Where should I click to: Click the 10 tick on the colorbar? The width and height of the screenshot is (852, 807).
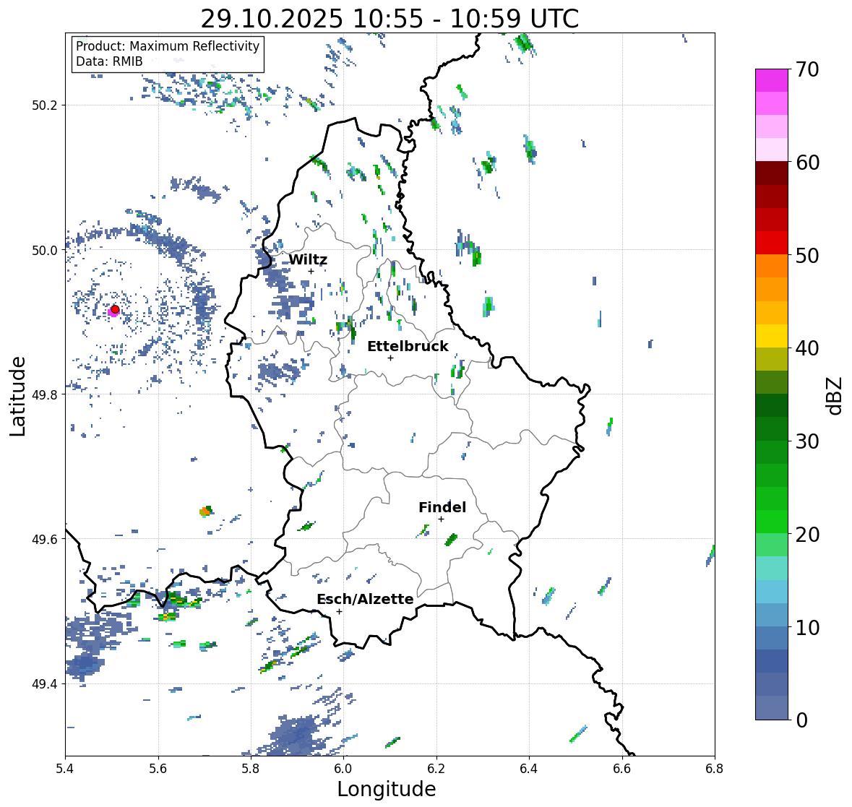(807, 627)
